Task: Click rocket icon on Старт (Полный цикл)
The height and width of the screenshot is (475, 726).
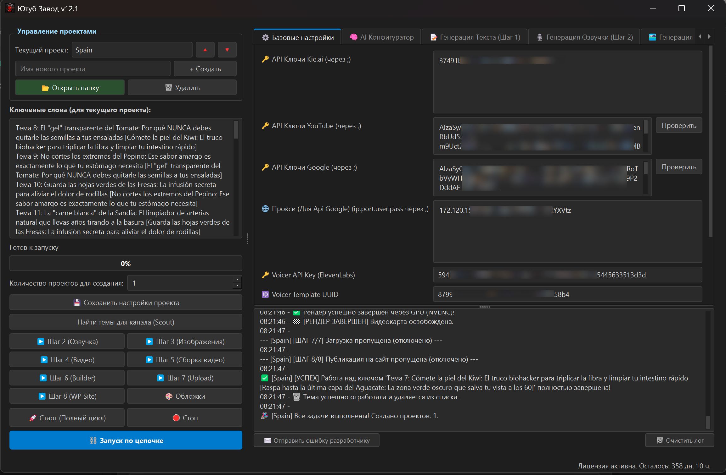Action: click(33, 418)
